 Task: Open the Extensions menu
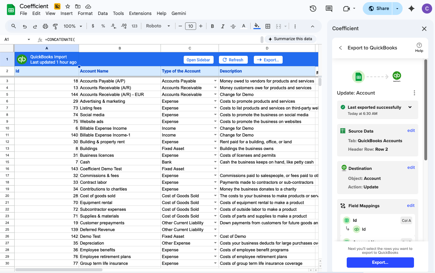click(x=140, y=14)
